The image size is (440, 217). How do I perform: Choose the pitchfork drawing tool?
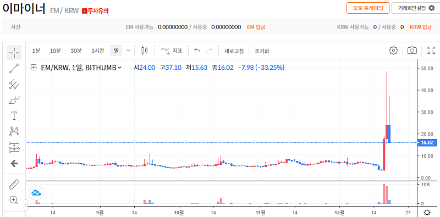pos(14,85)
